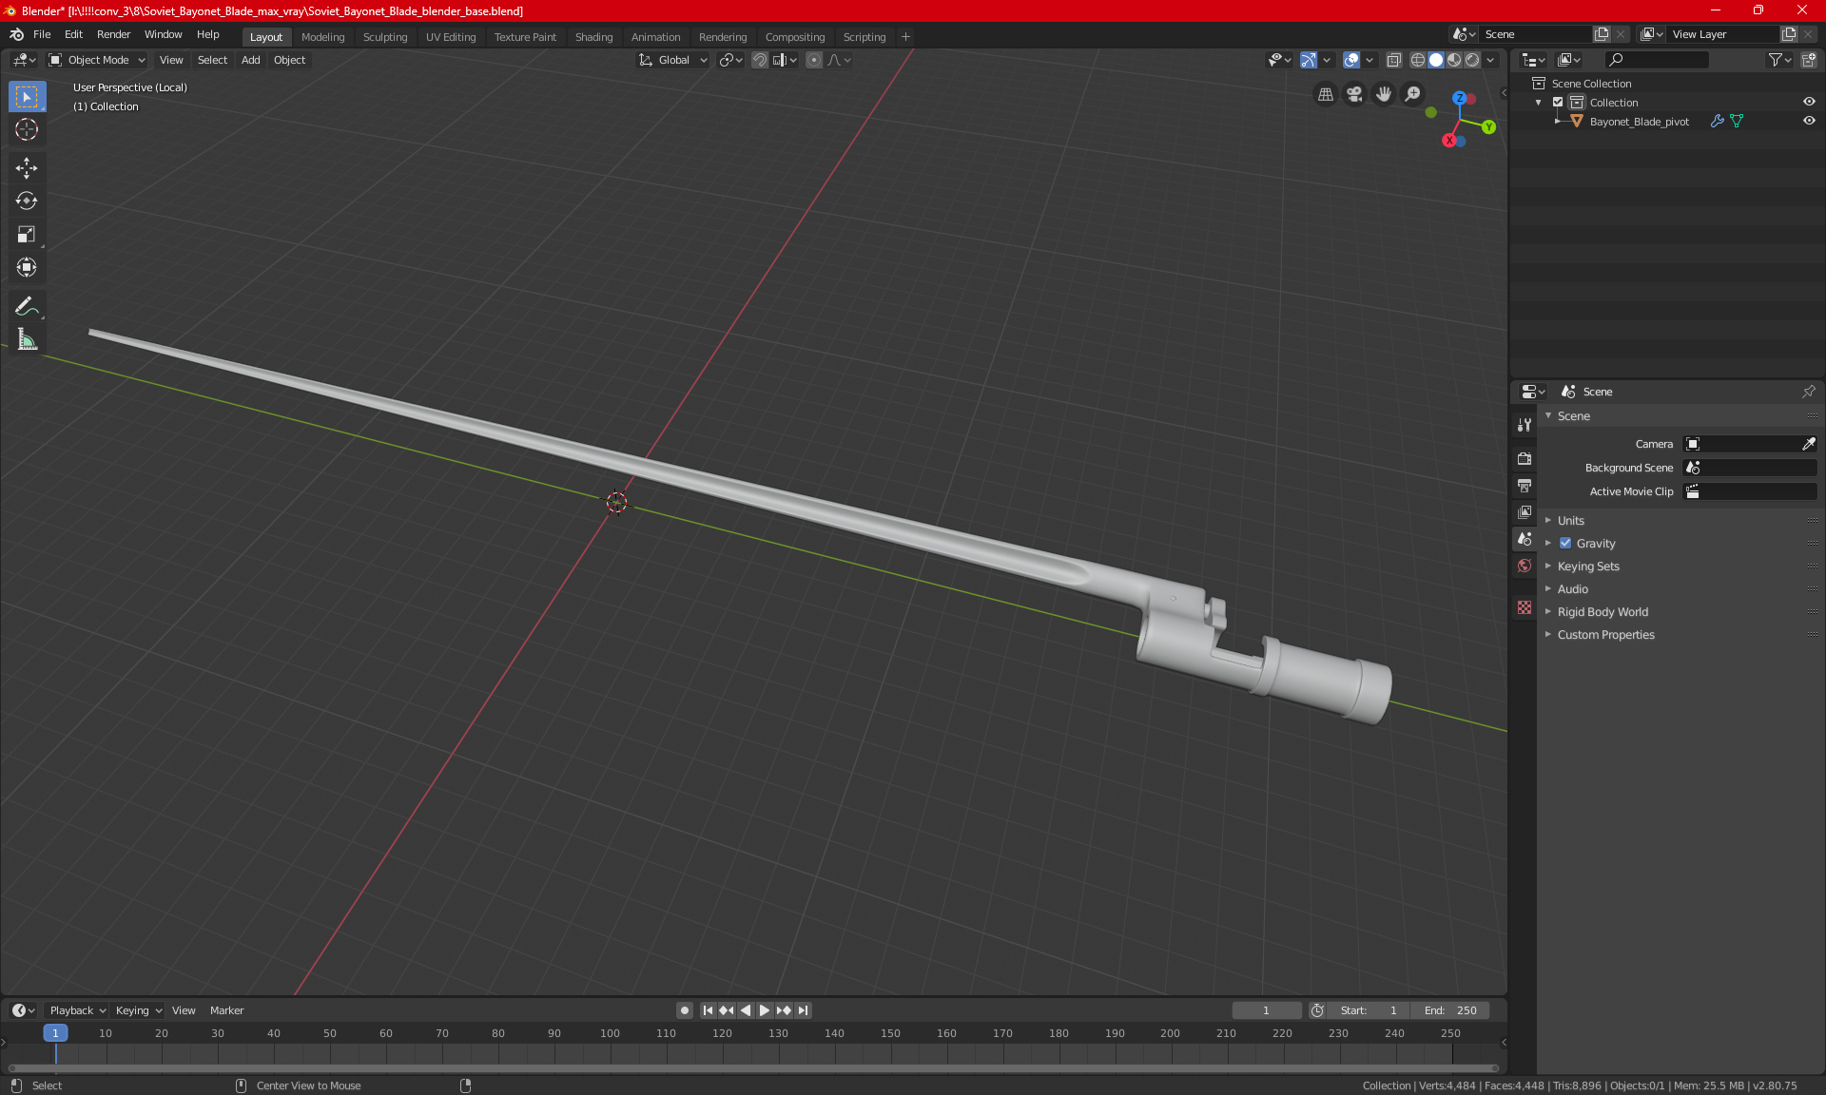Toggle viewport overlays display
1826x1095 pixels.
[x=1351, y=60]
